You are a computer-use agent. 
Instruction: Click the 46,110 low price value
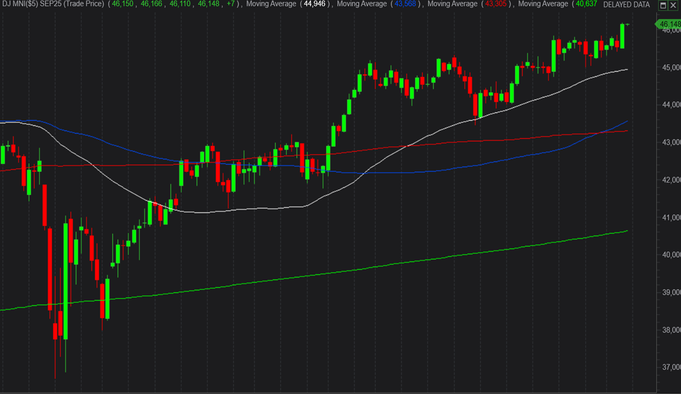pos(180,4)
